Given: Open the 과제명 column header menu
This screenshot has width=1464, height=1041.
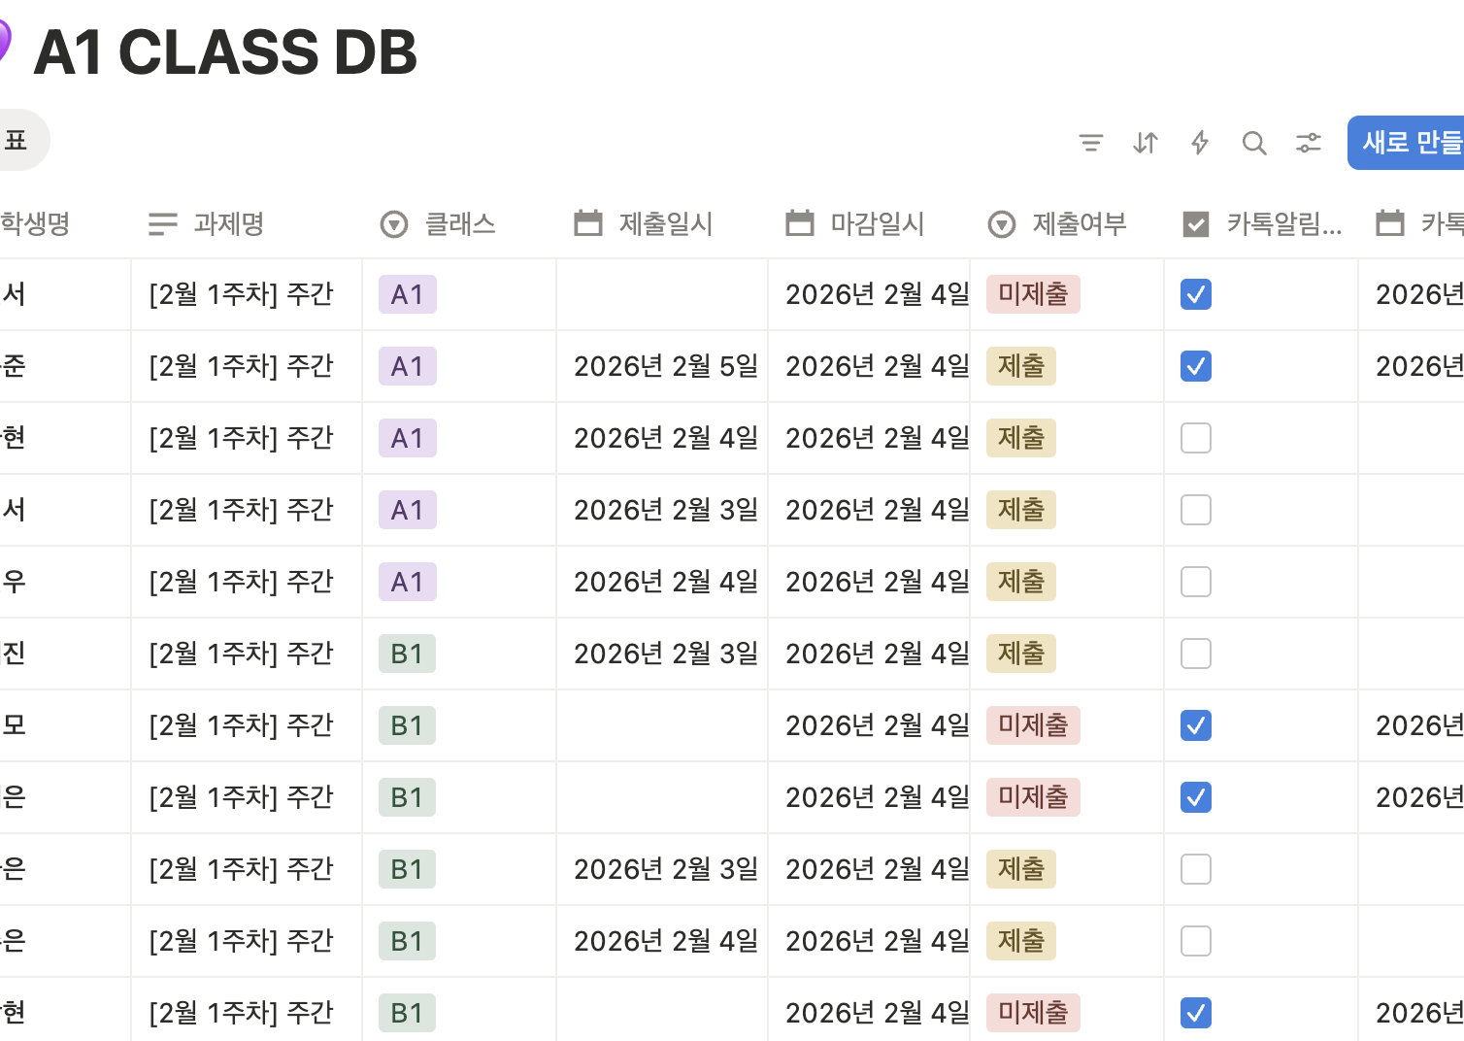Looking at the screenshot, I should pos(228,224).
